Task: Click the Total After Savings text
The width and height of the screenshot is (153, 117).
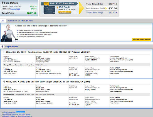Action: [x=95, y=13]
